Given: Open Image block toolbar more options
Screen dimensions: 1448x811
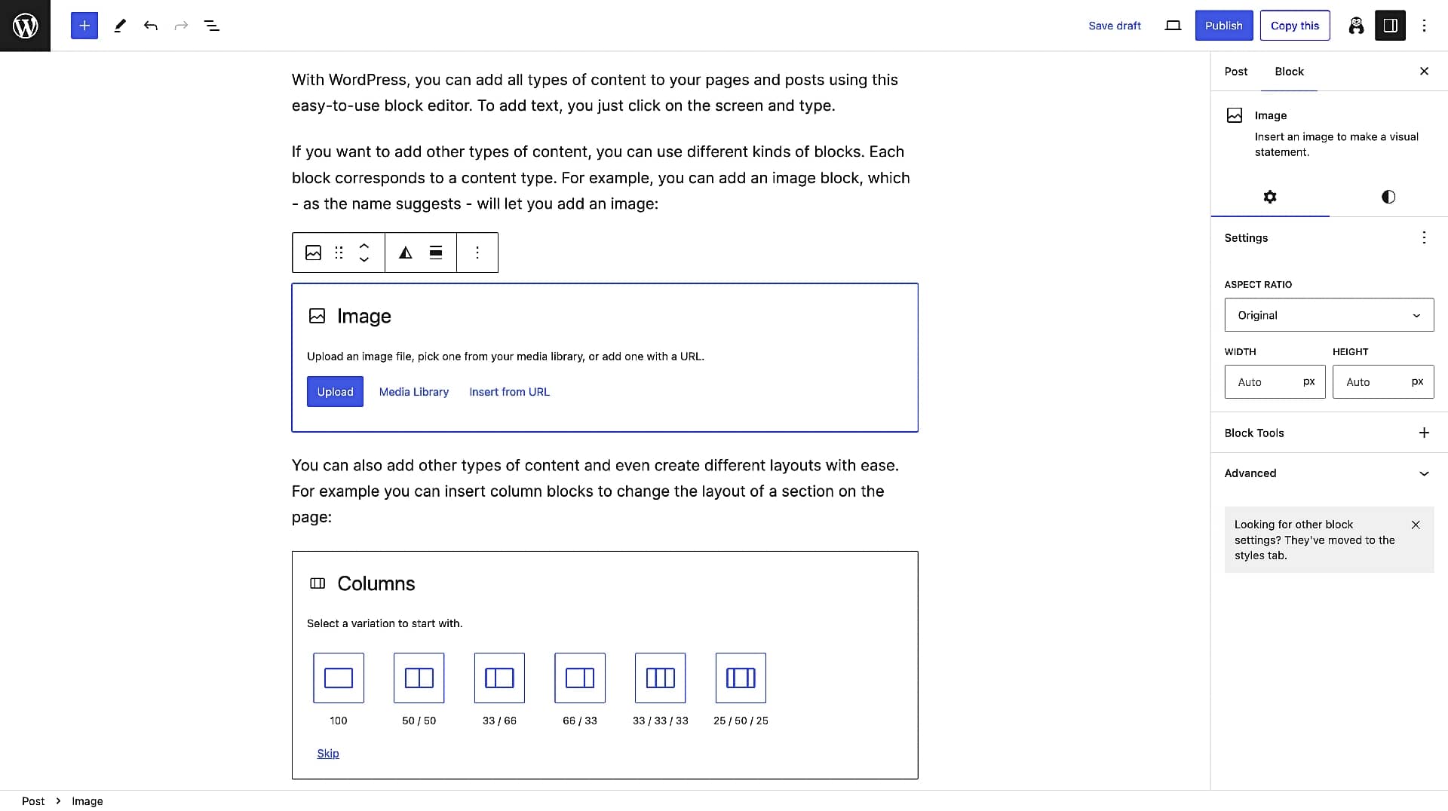Looking at the screenshot, I should (x=477, y=252).
